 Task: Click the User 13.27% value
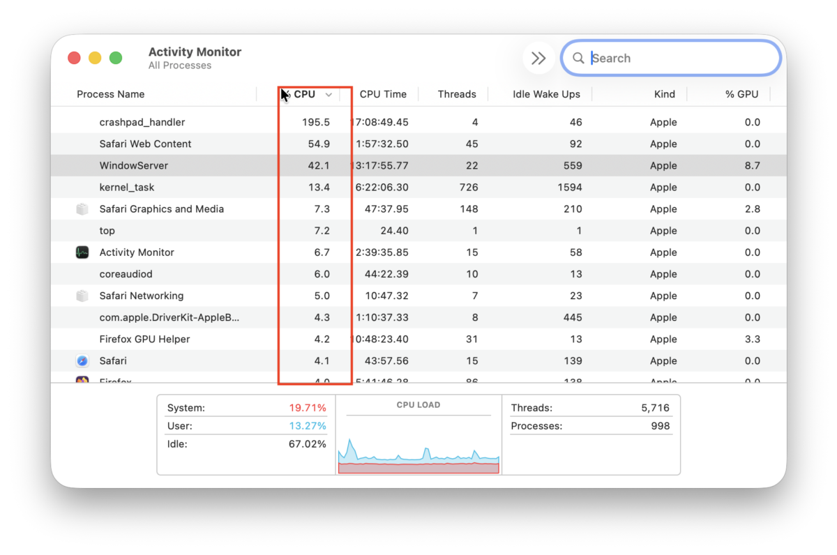[x=308, y=426]
